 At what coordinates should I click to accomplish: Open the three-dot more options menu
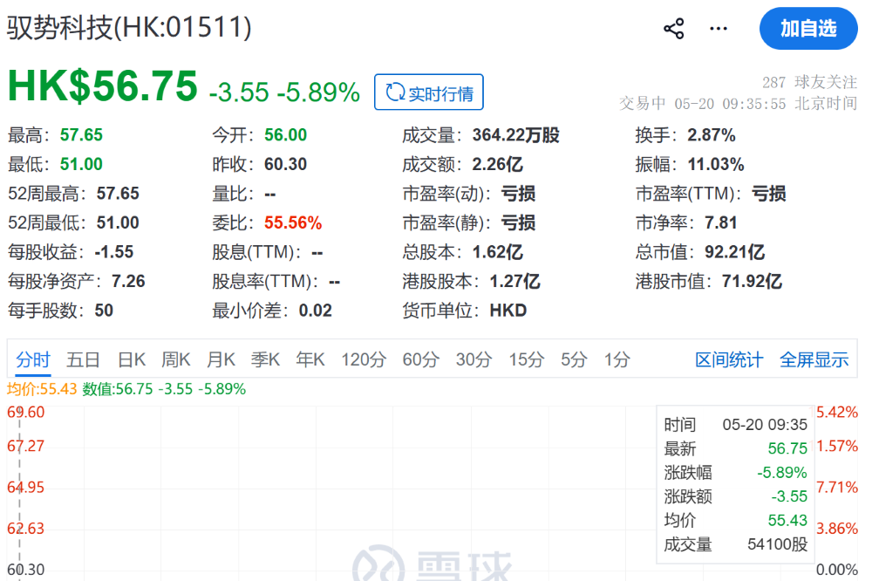click(718, 29)
